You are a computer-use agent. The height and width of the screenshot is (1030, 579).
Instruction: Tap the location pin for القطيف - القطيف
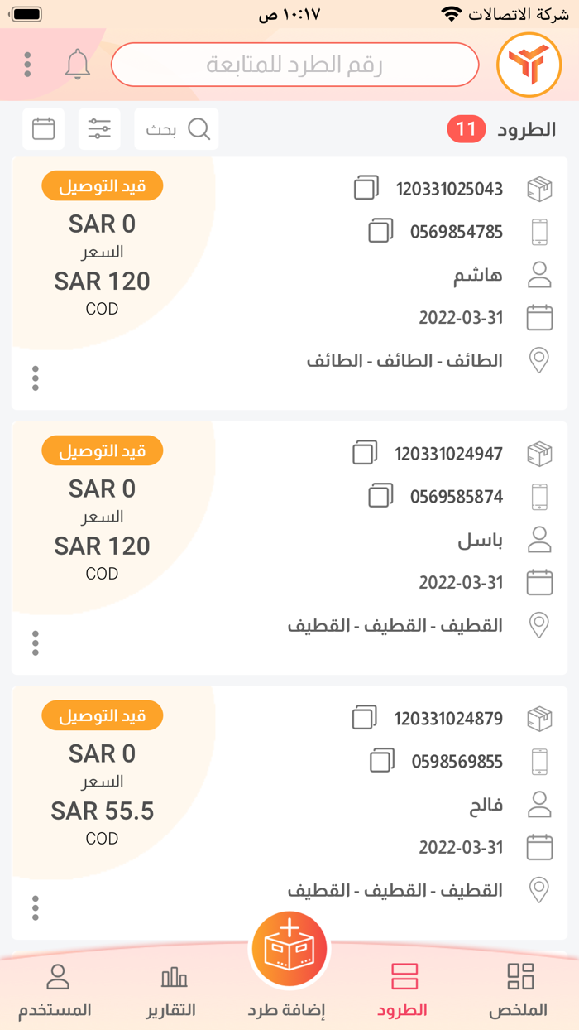coord(539,625)
